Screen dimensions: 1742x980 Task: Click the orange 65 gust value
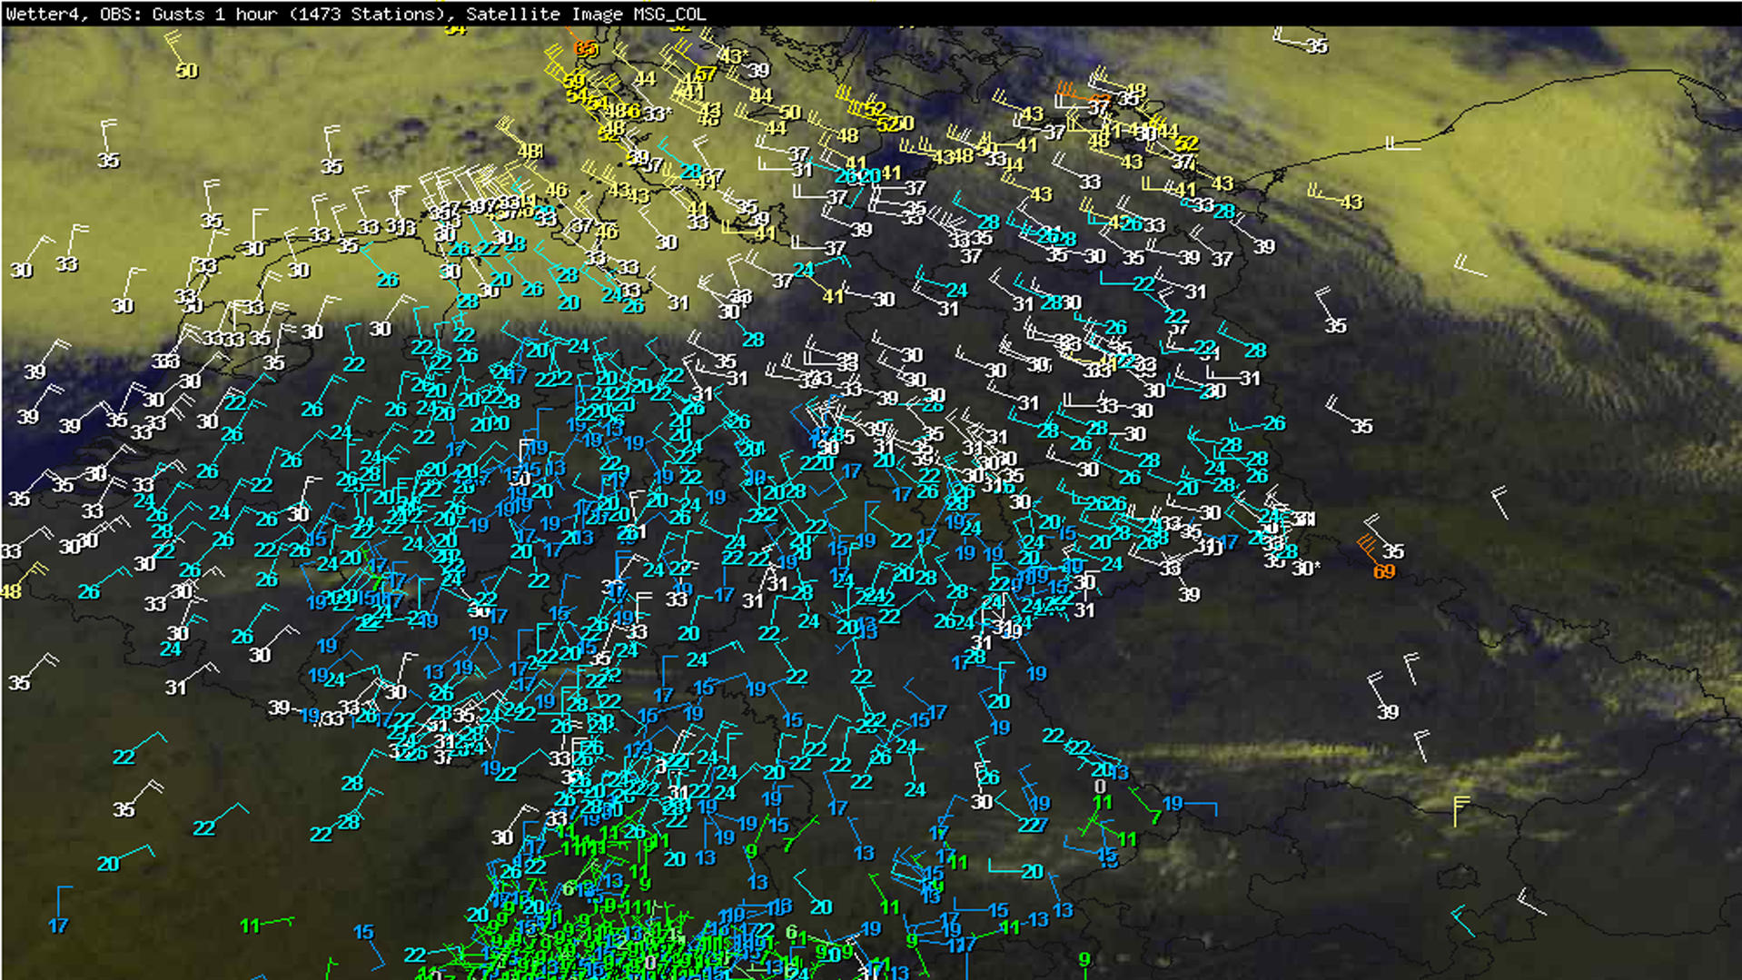pos(585,48)
